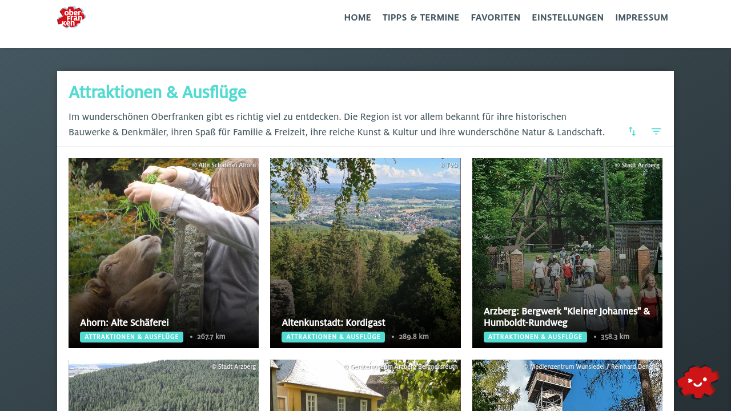Open Altenkunstadt: Kordigast card
731x411 pixels.
tap(365, 253)
